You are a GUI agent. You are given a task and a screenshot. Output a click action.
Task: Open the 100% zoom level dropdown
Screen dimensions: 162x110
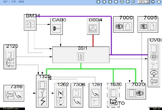click(144, 2)
